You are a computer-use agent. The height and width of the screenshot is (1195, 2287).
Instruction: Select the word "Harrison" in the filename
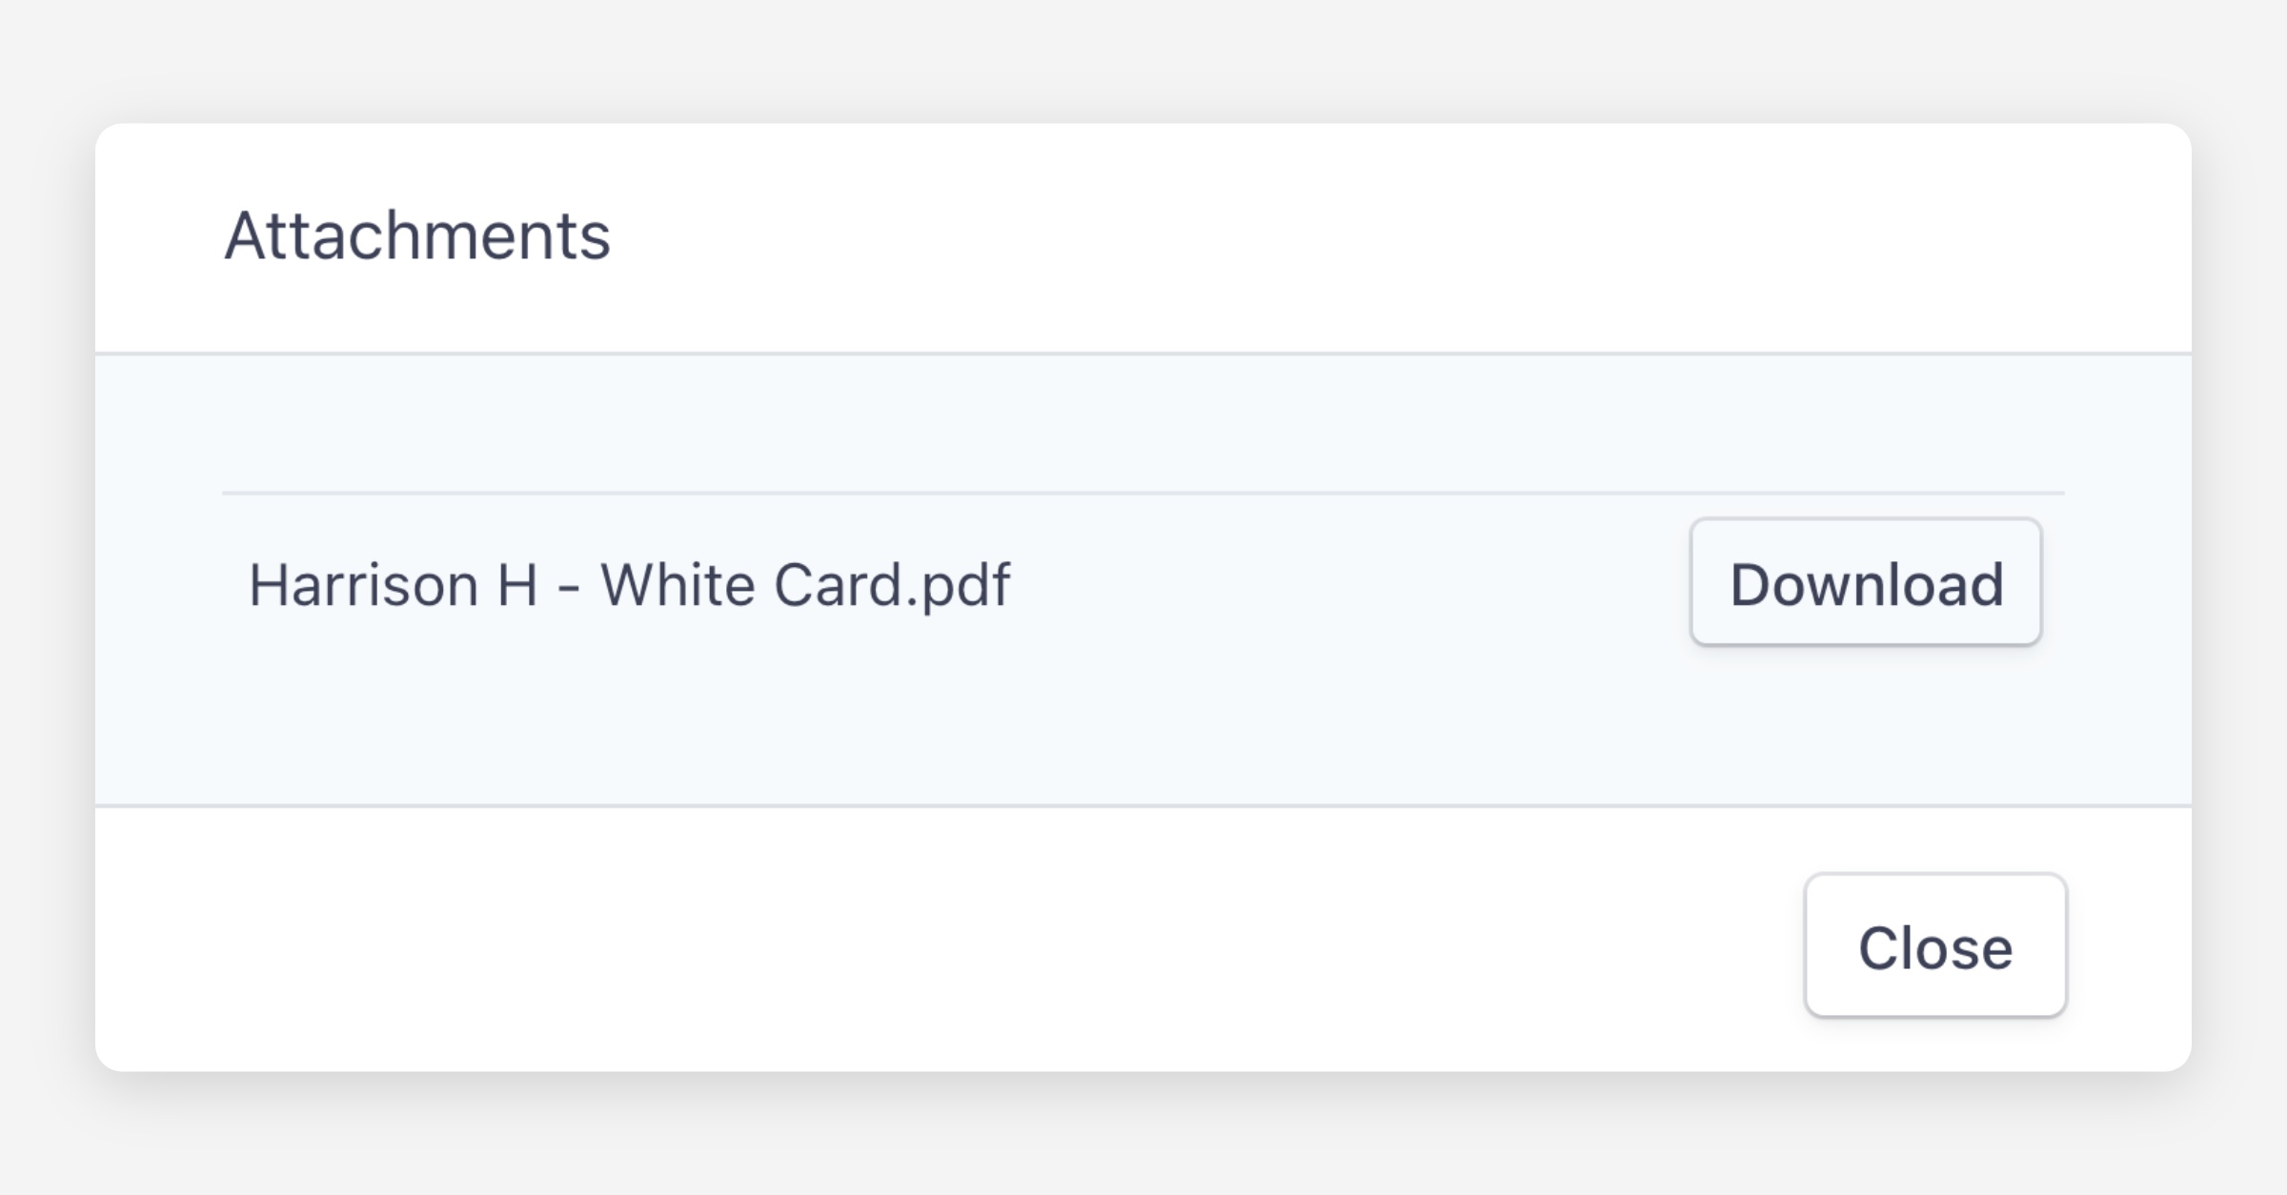[x=363, y=584]
